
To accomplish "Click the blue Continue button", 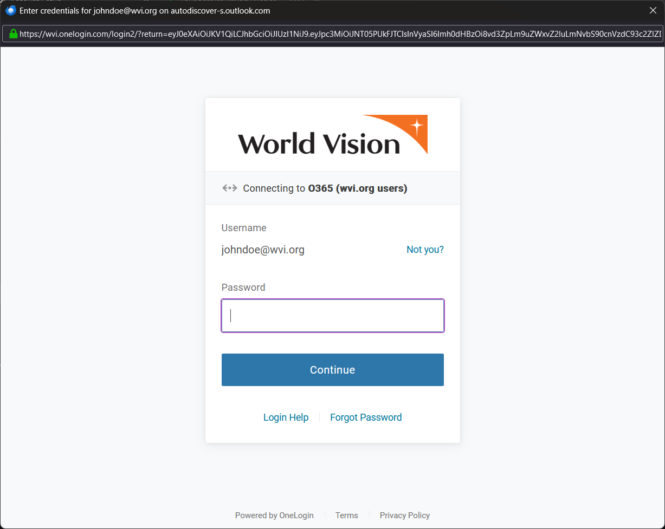I will [x=333, y=370].
